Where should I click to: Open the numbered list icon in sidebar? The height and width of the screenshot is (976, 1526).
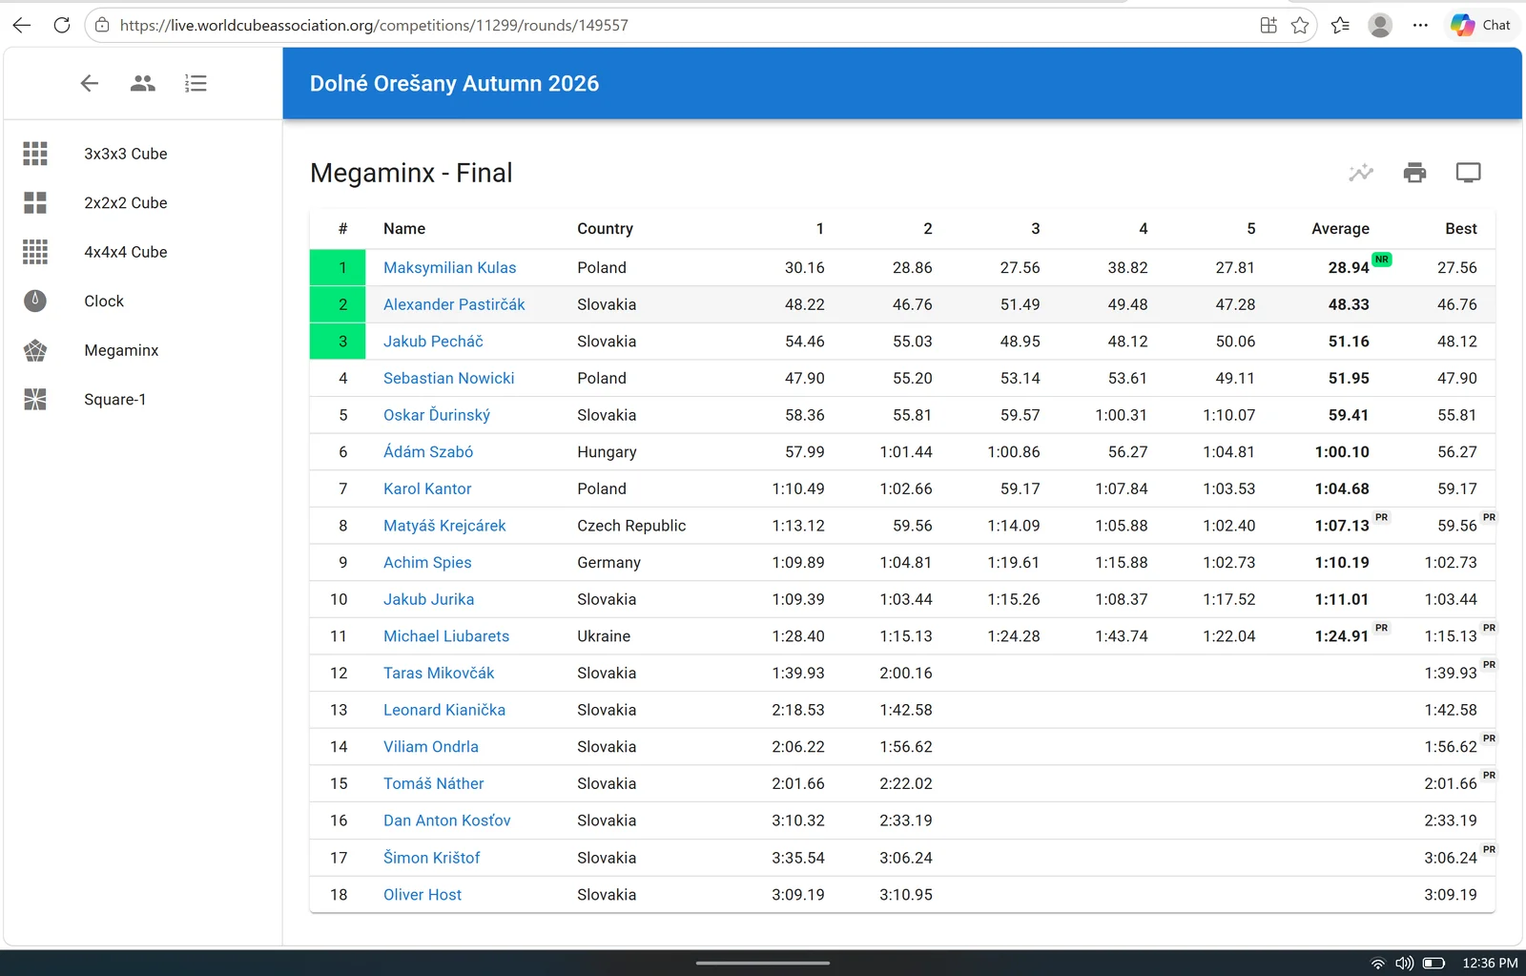point(196,83)
